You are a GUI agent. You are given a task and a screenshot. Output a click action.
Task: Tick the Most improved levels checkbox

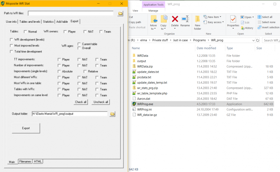pyautogui.click(x=12, y=46)
